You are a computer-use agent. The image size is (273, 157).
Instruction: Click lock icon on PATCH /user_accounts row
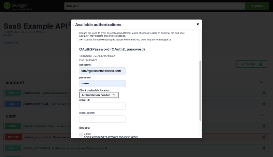point(264,148)
